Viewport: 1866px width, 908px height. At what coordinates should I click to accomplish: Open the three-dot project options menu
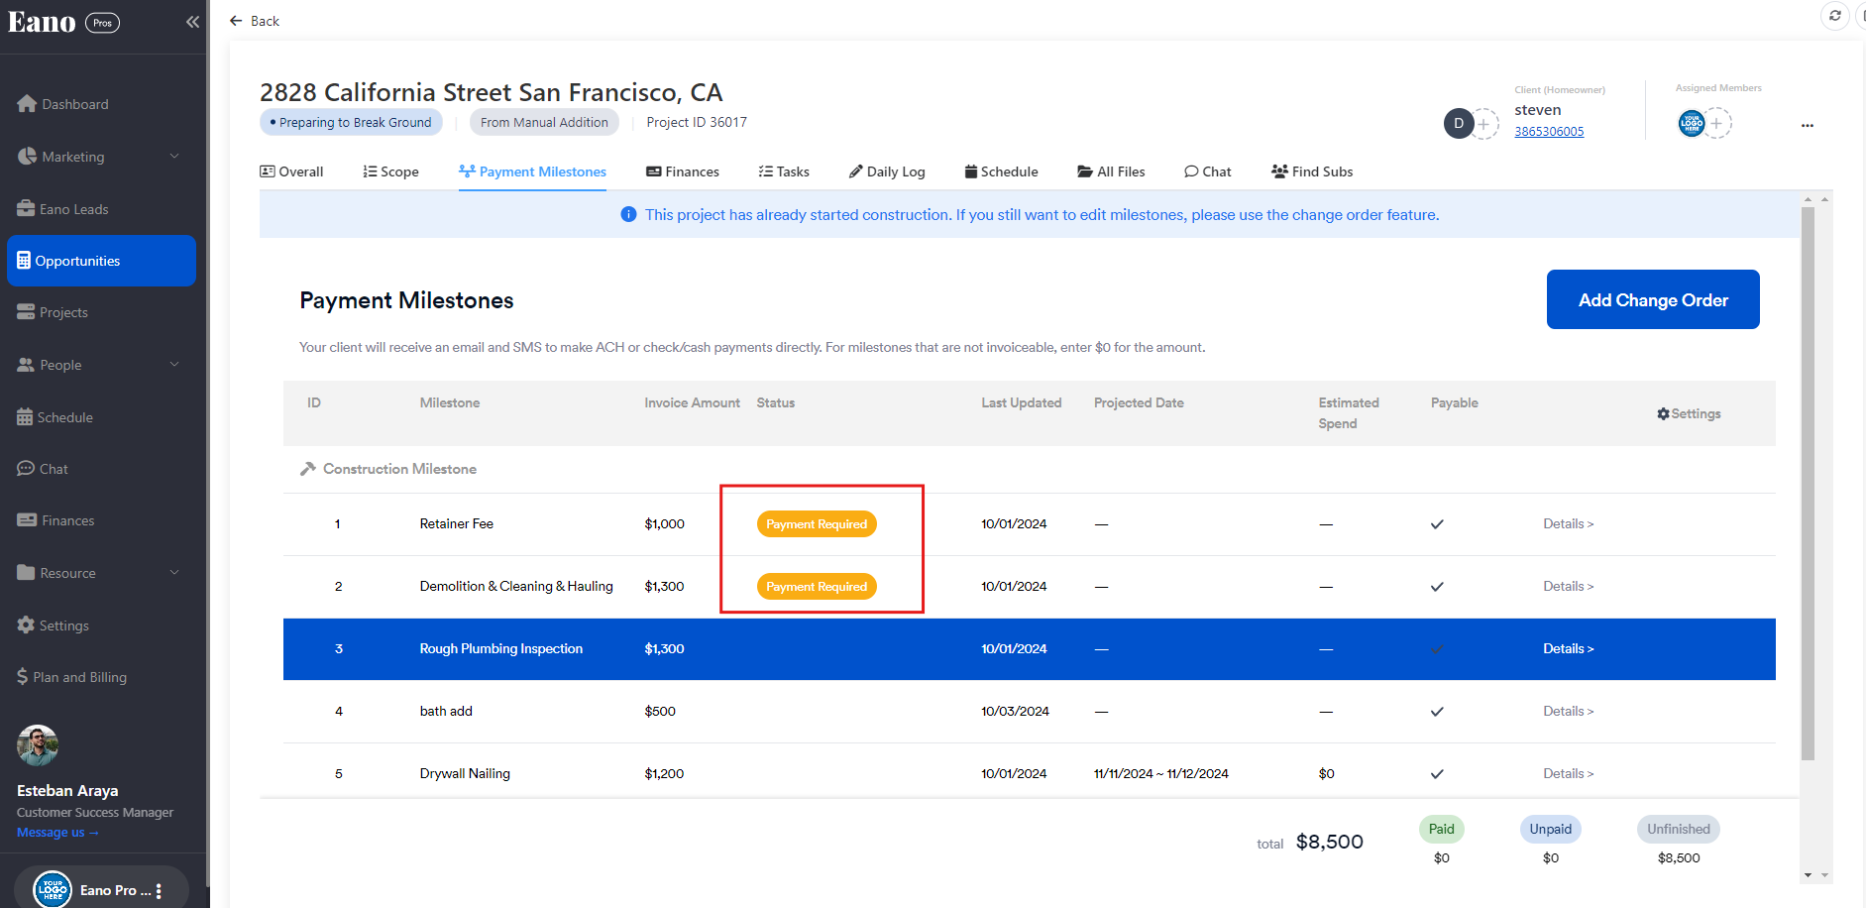pos(1807,126)
